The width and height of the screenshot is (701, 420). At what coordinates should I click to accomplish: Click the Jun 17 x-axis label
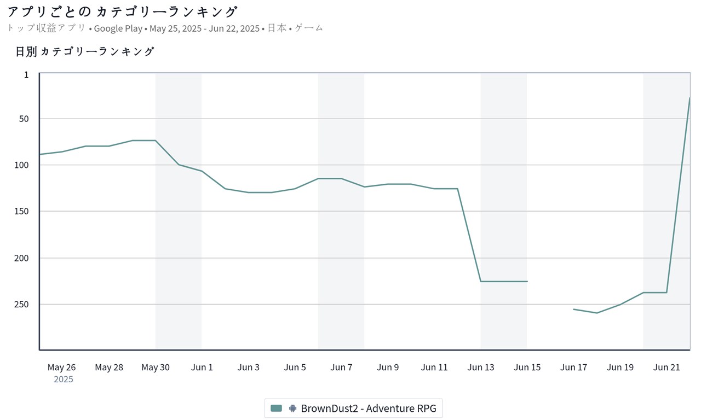click(573, 367)
